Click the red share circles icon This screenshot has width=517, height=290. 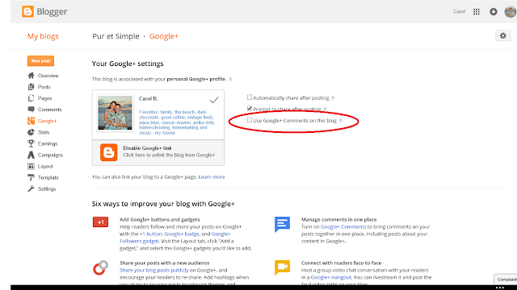[x=100, y=267]
